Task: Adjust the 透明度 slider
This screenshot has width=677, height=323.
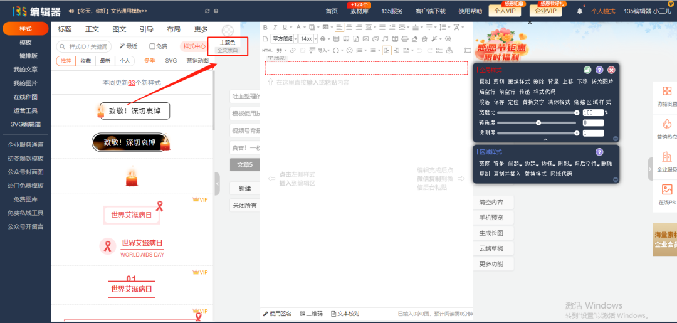Action: click(x=537, y=133)
